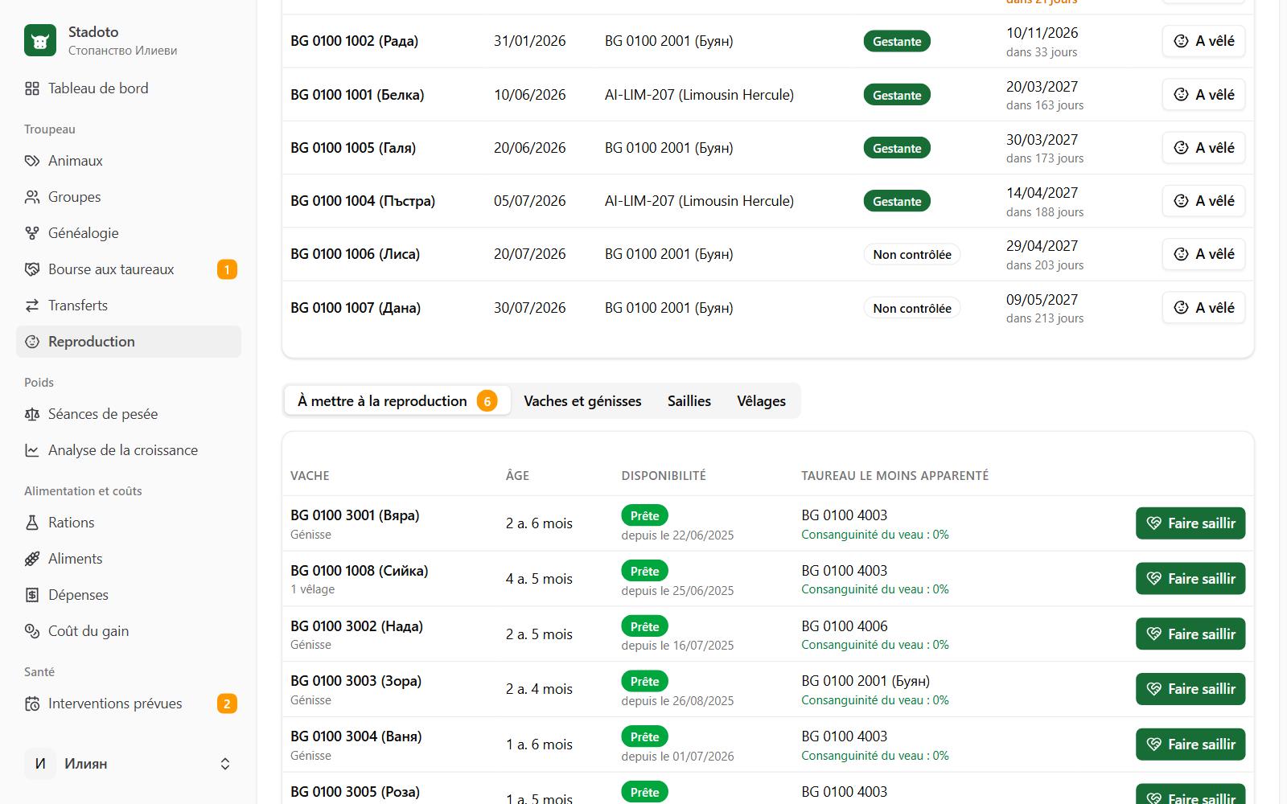
Task: Click Non contrôlée status for BG 0100 1007
Action: click(x=912, y=308)
